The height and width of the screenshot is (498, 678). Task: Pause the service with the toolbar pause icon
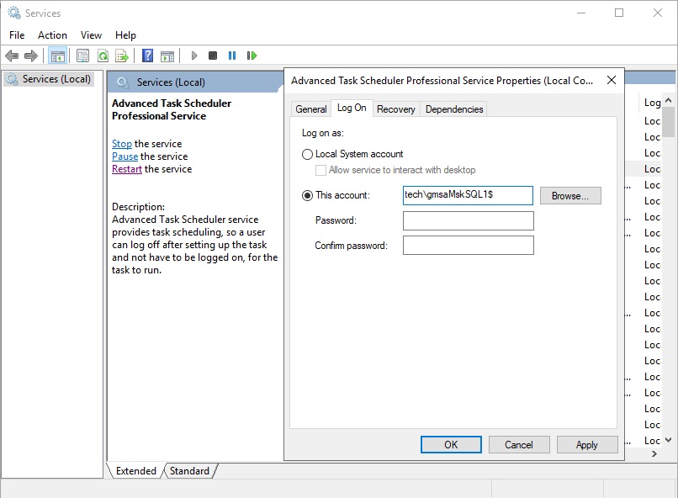(230, 56)
